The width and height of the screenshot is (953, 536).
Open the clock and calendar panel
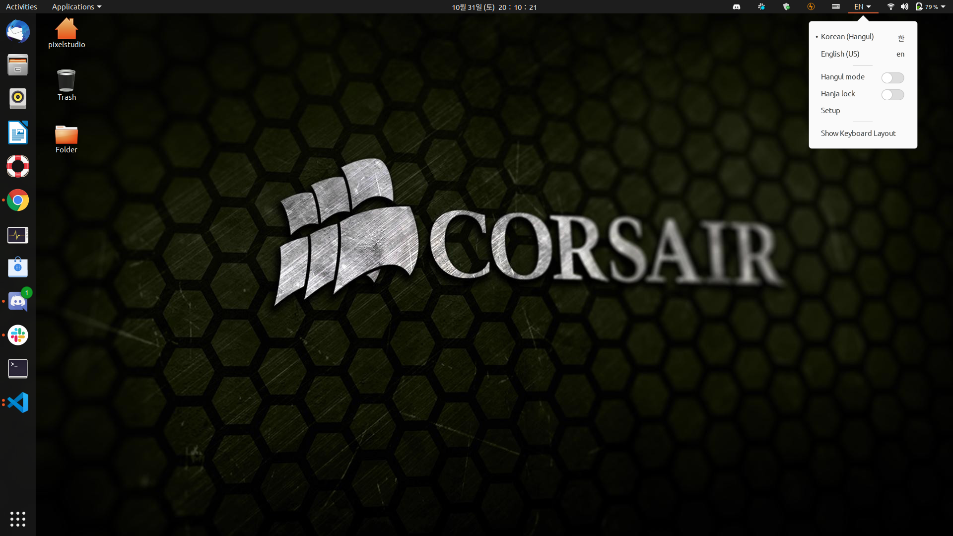coord(494,7)
